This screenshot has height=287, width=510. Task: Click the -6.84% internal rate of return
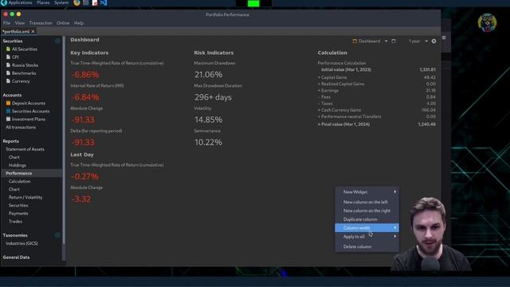[85, 97]
